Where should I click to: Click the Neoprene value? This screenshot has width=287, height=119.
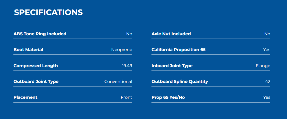pos(122,50)
